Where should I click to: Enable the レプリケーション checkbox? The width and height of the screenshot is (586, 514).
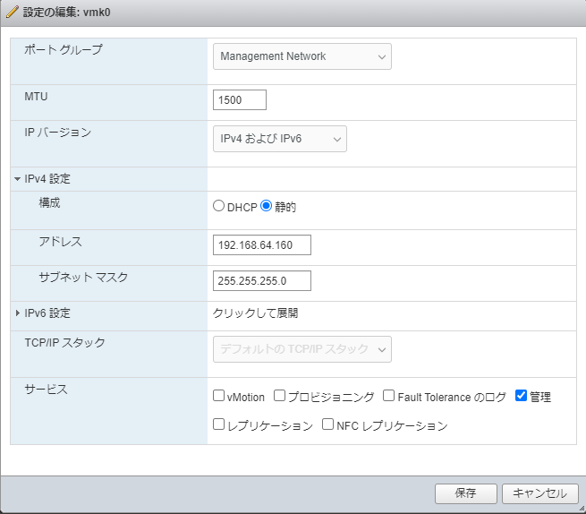[219, 425]
